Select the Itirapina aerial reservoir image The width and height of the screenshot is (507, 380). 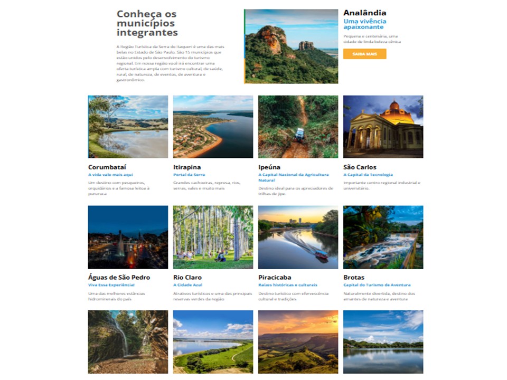[213, 127]
